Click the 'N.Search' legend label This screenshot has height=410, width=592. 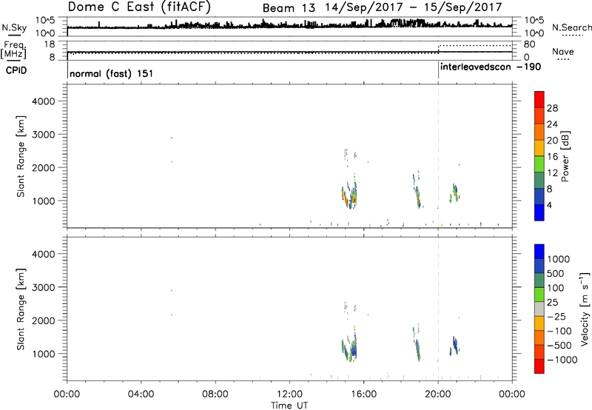coord(571,27)
